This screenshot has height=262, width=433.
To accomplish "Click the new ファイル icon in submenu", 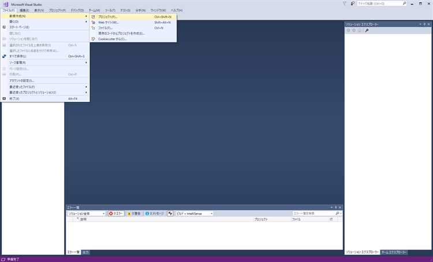I will [94, 28].
